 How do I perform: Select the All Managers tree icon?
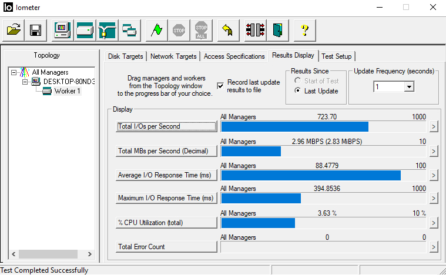(25, 72)
